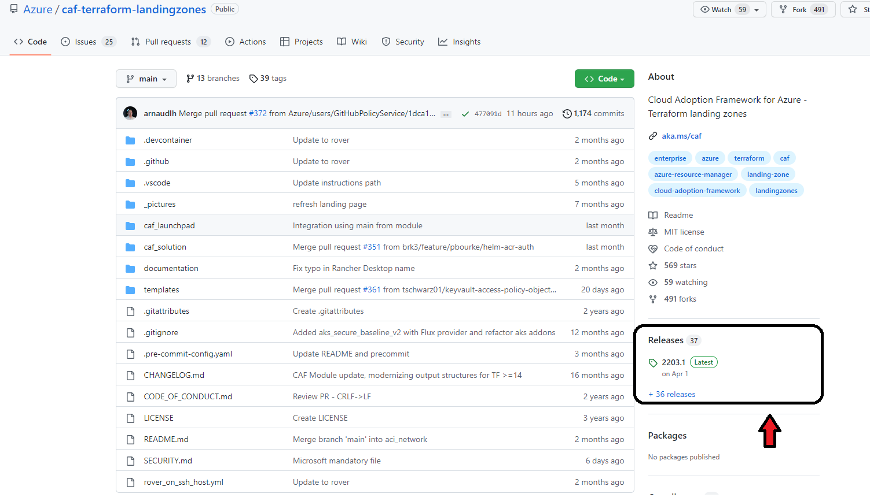Click the aka.ms/caf link icon

(x=653, y=136)
